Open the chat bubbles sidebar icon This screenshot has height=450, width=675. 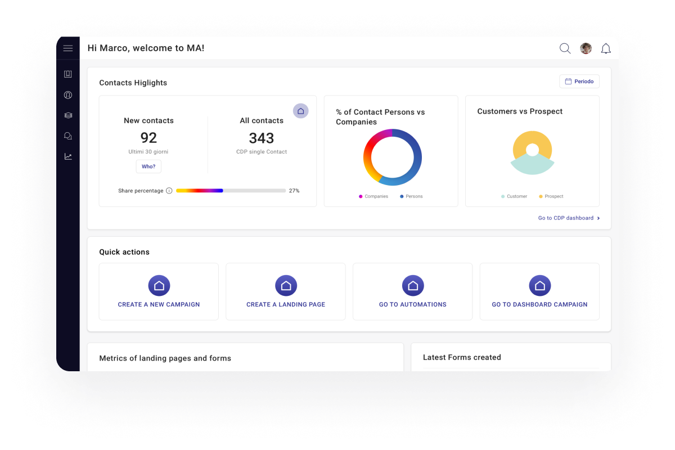68,136
